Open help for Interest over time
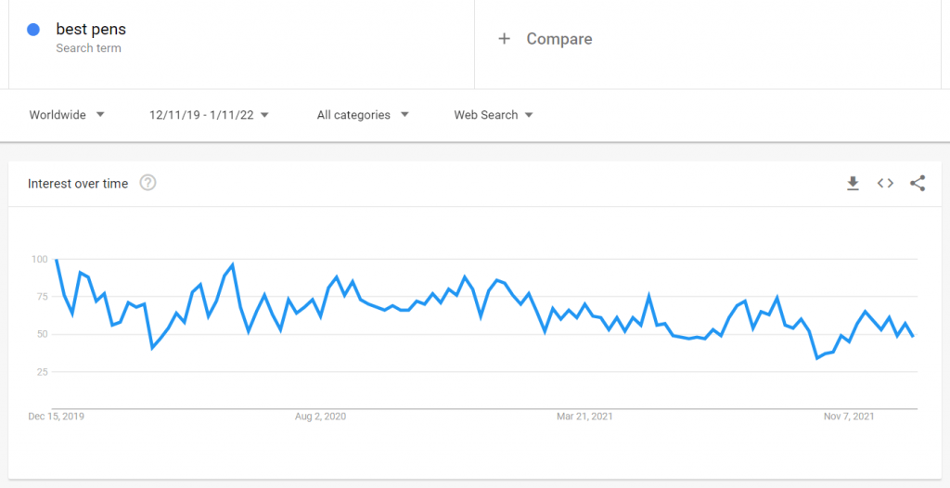The height and width of the screenshot is (488, 950). tap(148, 183)
